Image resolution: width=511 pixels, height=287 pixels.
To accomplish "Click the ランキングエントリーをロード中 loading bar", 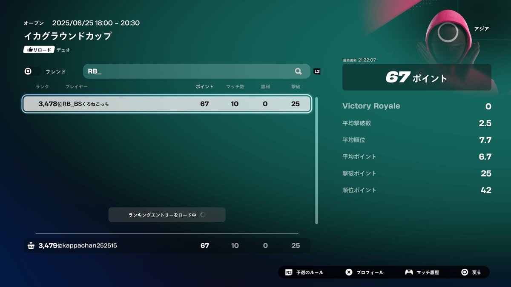I will tap(167, 215).
